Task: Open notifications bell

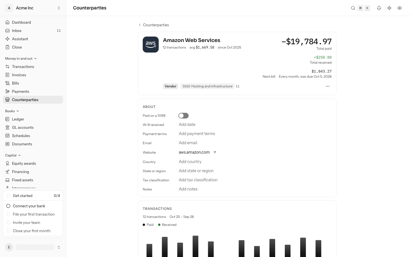Action: tap(379, 8)
